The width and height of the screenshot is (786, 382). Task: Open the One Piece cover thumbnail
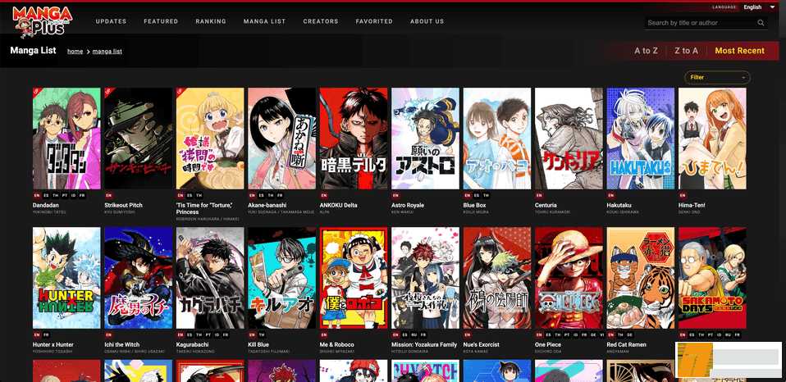point(569,278)
